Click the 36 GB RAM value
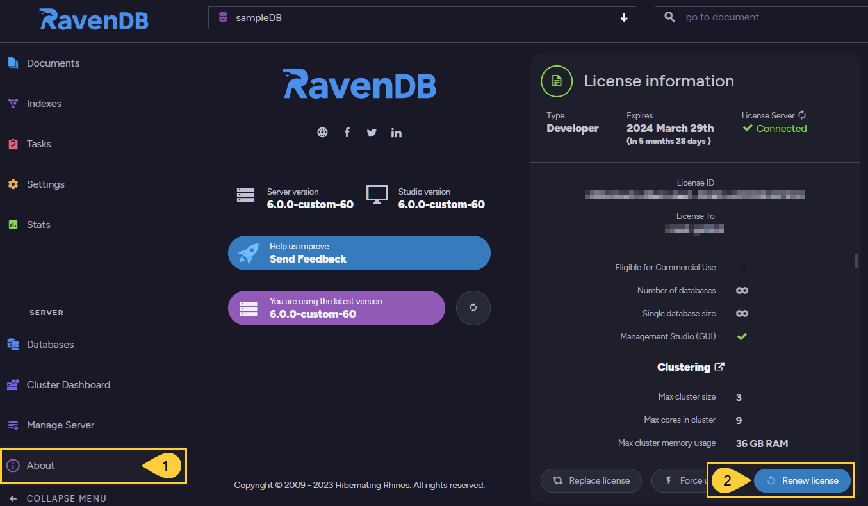868x506 pixels. tap(762, 443)
